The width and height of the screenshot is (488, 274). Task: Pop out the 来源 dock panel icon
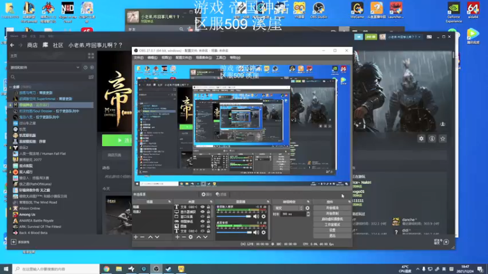point(211,202)
